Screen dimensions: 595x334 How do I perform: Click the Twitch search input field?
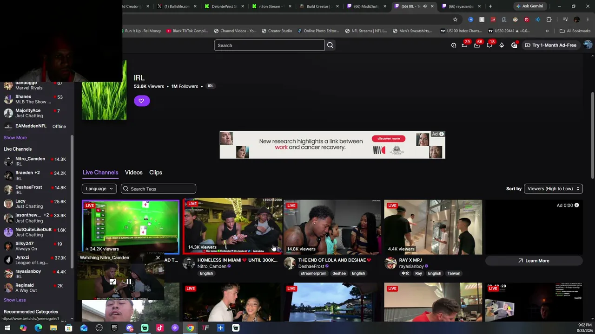(269, 45)
